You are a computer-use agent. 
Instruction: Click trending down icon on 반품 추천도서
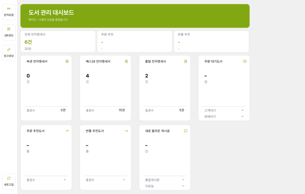pyautogui.click(x=126, y=131)
